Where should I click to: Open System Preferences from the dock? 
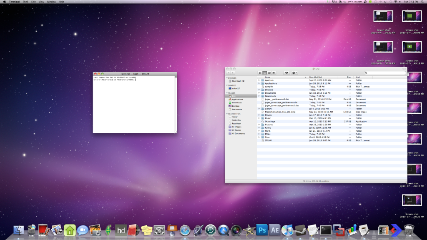160,230
